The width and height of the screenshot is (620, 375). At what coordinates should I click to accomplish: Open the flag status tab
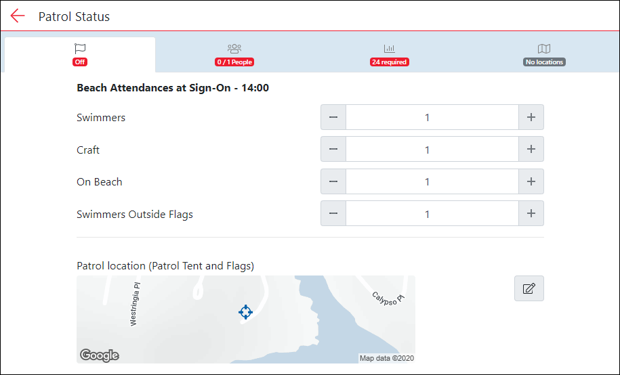click(80, 54)
